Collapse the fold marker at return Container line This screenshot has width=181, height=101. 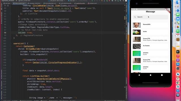tap(10, 46)
